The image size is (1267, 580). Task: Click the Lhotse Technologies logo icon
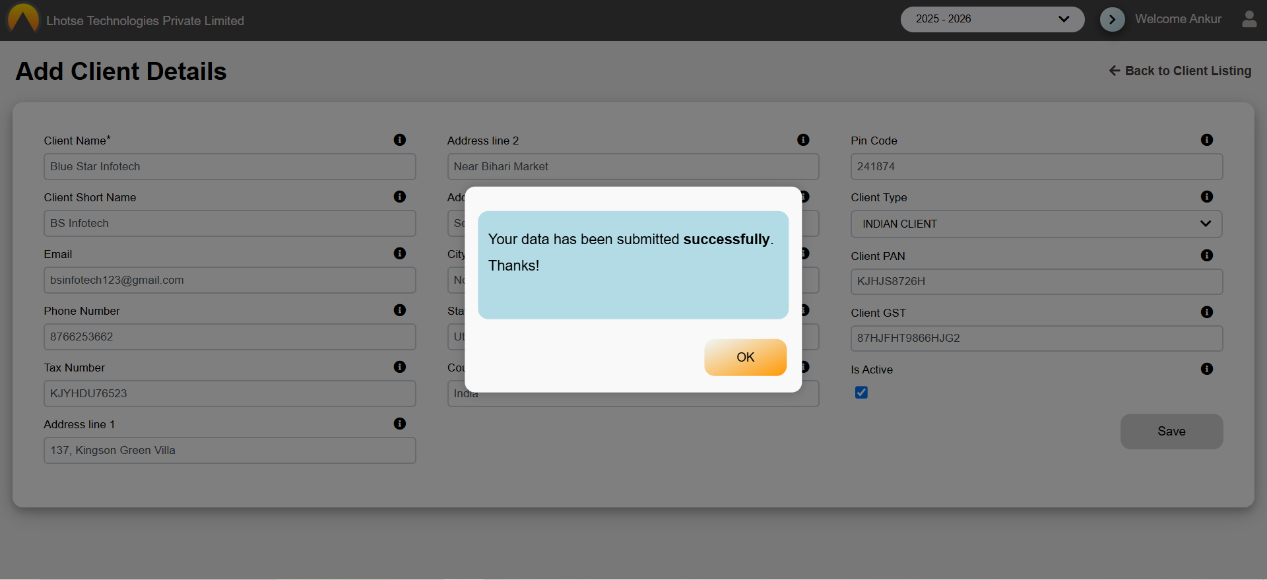point(23,18)
